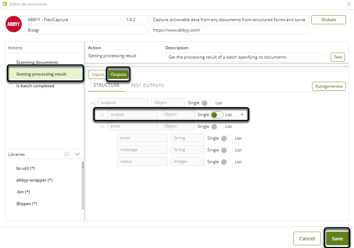Click the action Description input field
Viewport: 354px width, 248px height.
point(245,57)
